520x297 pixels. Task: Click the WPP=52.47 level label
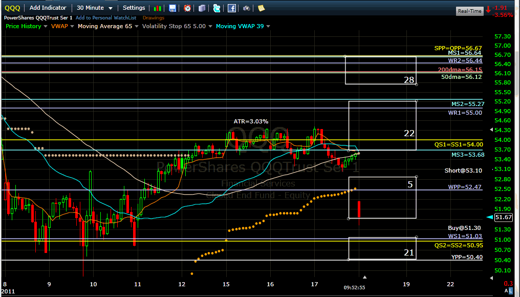pos(465,187)
